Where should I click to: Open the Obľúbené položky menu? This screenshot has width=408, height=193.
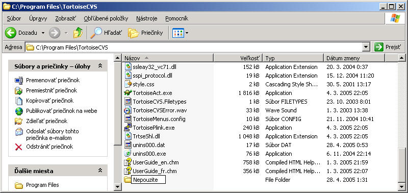point(106,18)
